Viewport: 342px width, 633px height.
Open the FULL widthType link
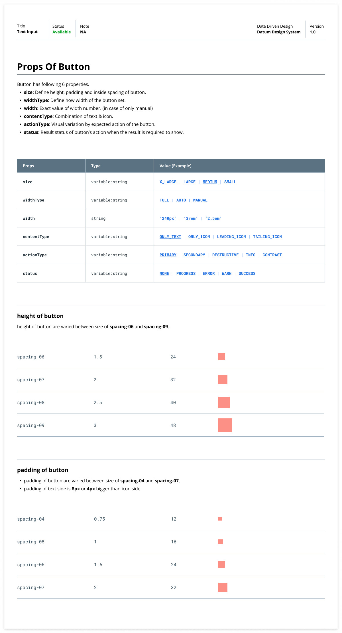coord(164,200)
